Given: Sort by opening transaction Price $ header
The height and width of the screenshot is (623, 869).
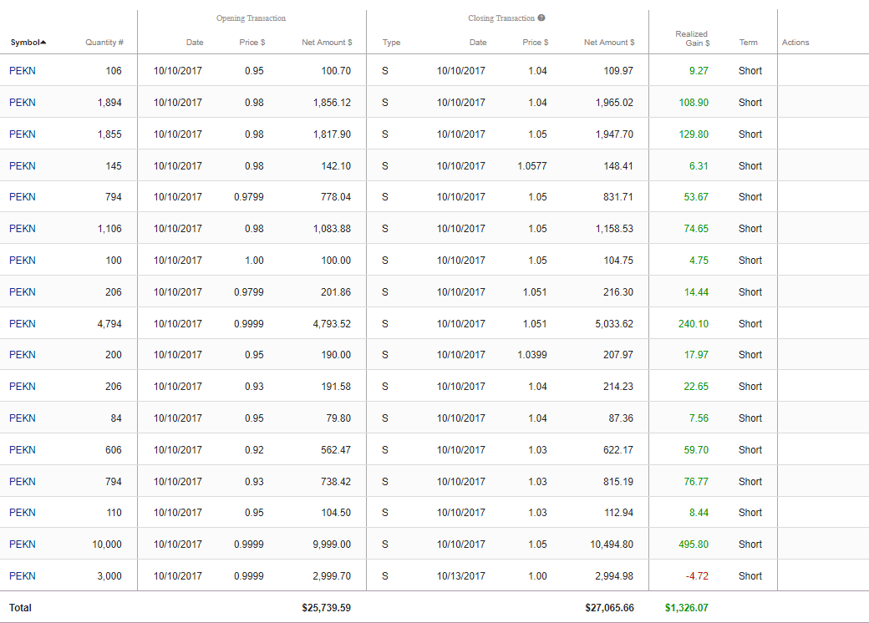Looking at the screenshot, I should 252,43.
